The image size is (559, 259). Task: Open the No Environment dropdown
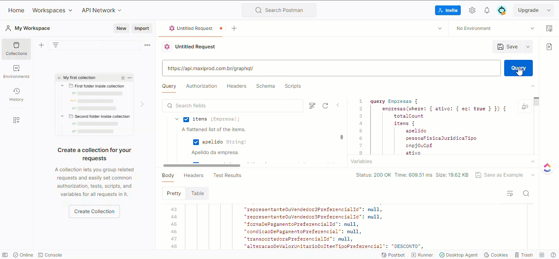tap(495, 28)
